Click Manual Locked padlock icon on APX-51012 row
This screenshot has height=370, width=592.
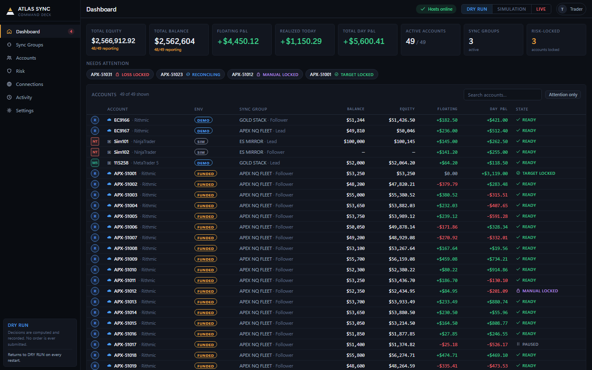click(x=518, y=291)
